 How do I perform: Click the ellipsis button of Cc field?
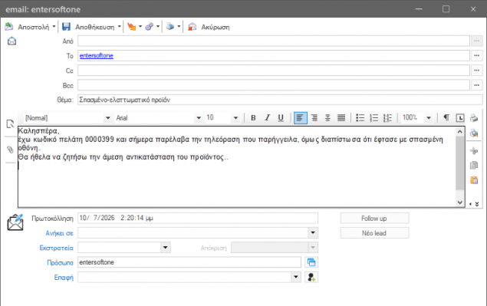point(476,71)
